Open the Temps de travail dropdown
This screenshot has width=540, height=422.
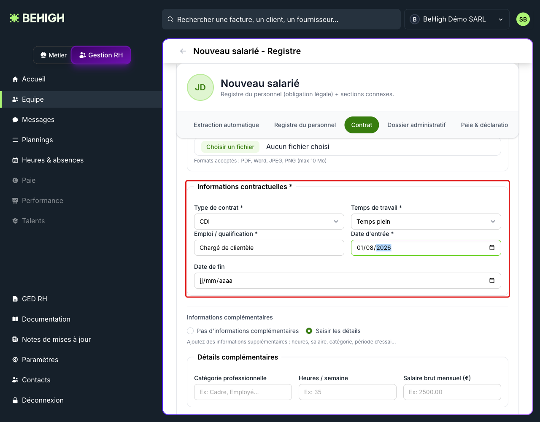pos(426,222)
